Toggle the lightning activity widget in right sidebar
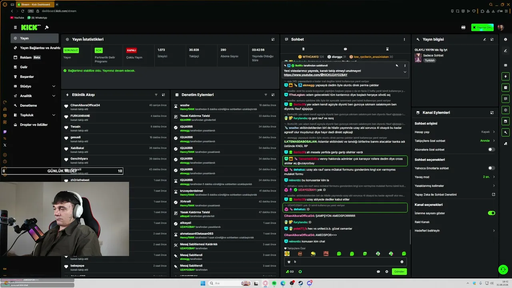The image size is (512, 288). pyautogui.click(x=506, y=76)
